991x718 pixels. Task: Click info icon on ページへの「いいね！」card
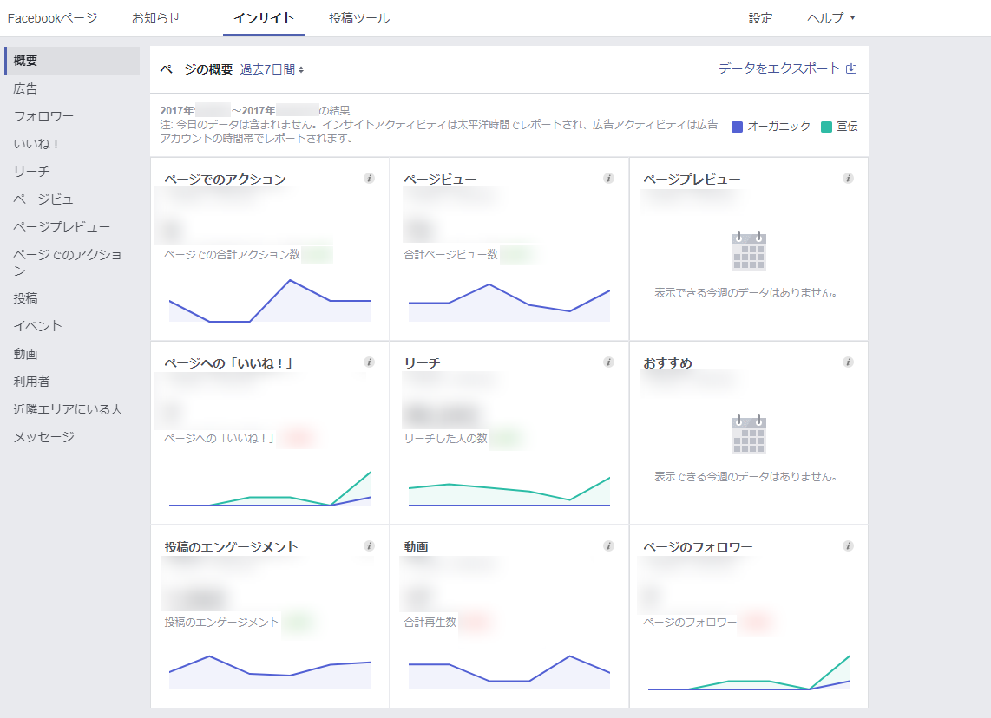(369, 362)
